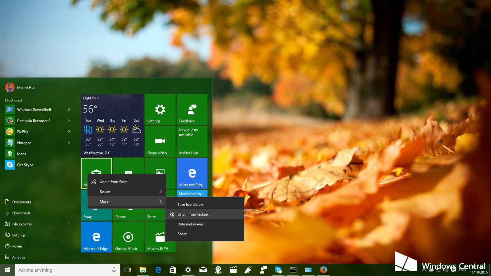Click the Start button on the taskbar

pyautogui.click(x=7, y=270)
